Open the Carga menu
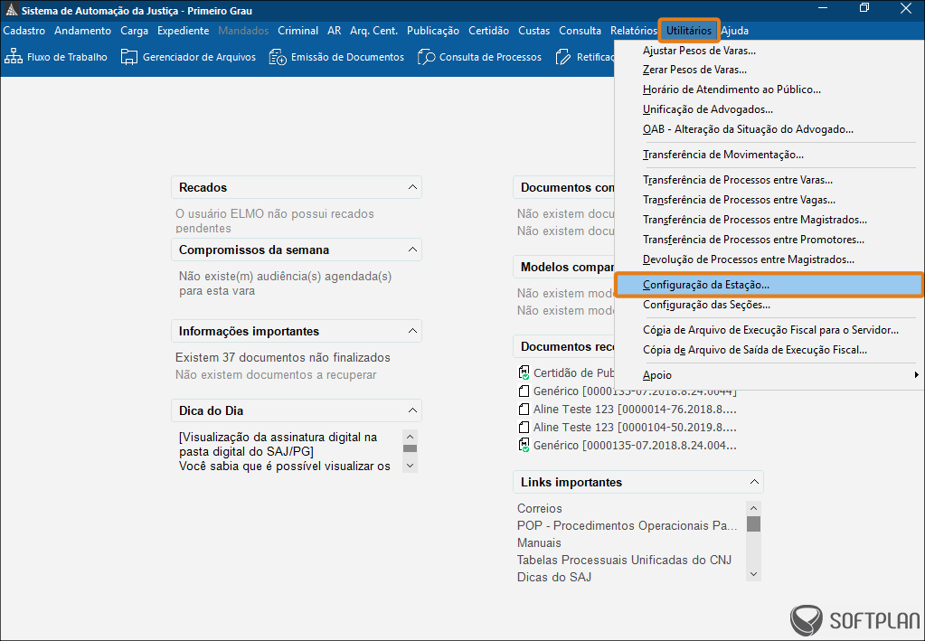Screen dimensions: 925x641 [x=135, y=31]
